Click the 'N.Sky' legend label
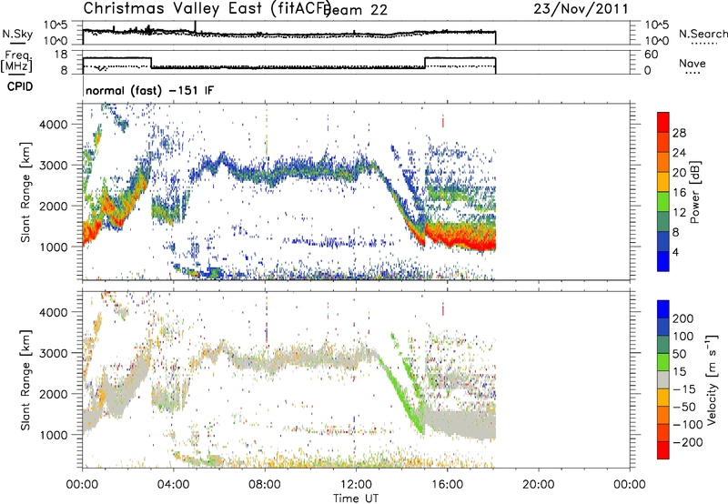 (x=17, y=34)
